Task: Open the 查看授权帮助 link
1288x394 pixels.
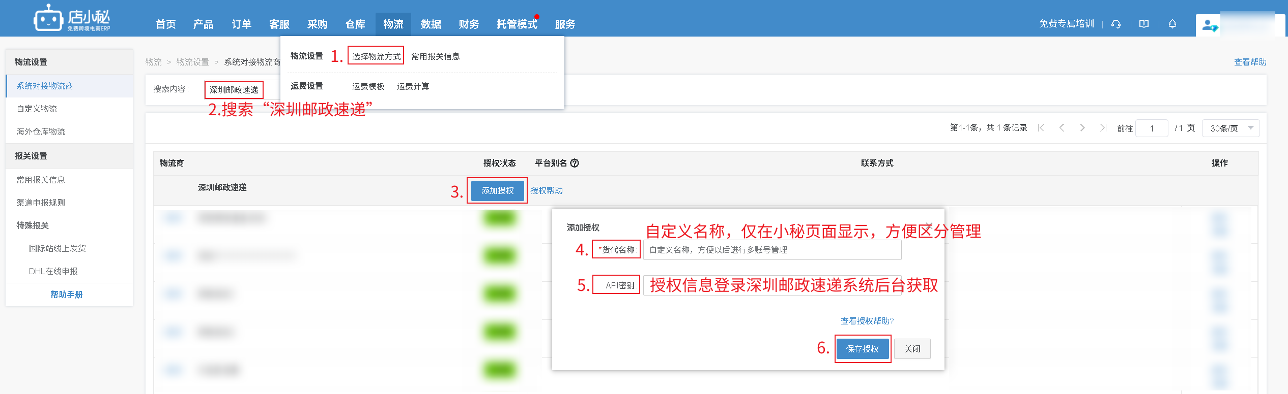Action: point(867,321)
